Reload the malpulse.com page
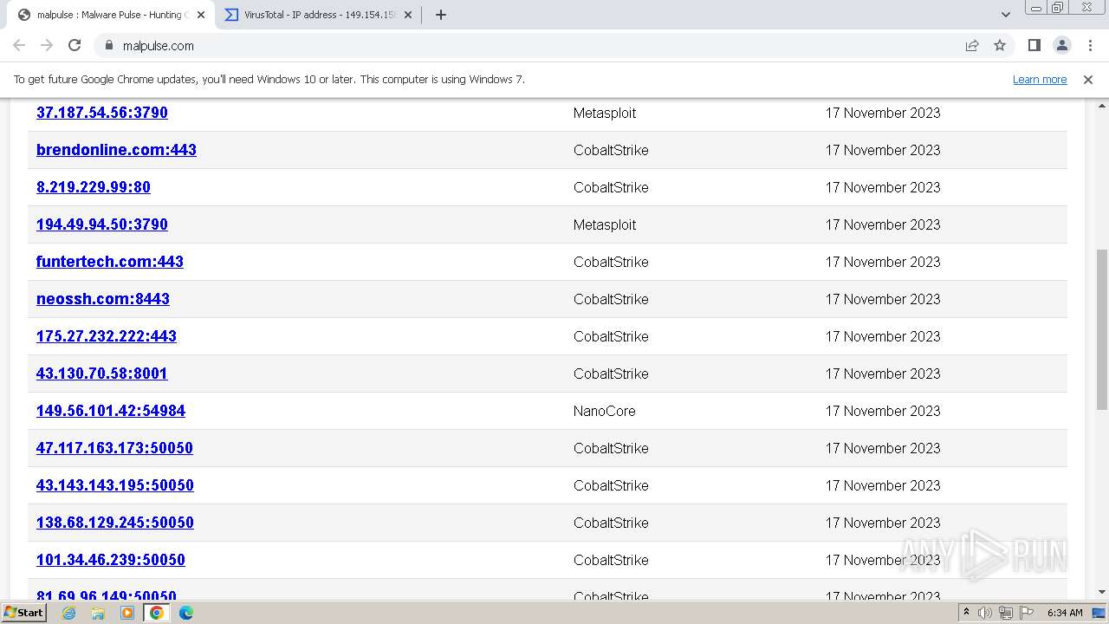The height and width of the screenshot is (624, 1109). (x=75, y=45)
